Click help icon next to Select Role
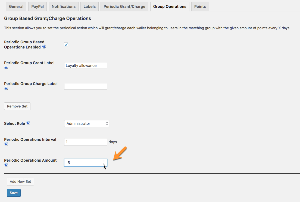 tap(28, 123)
